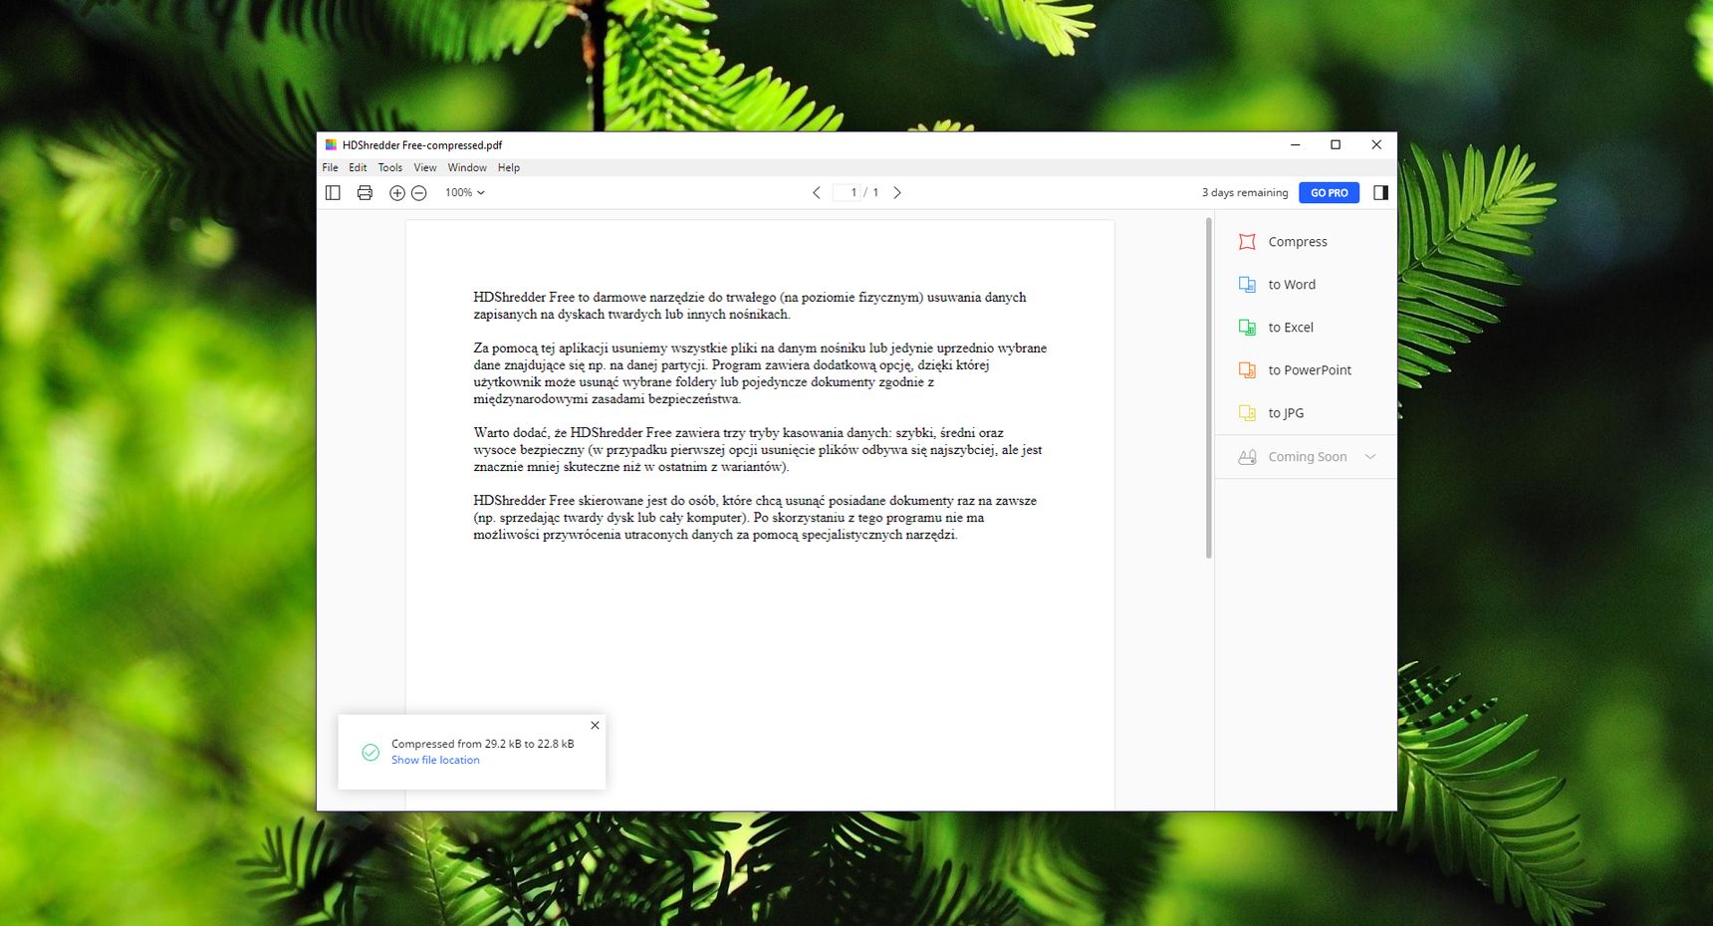Click the paragraph starting 'Za pomocą tej aplikacji'

[760, 373]
